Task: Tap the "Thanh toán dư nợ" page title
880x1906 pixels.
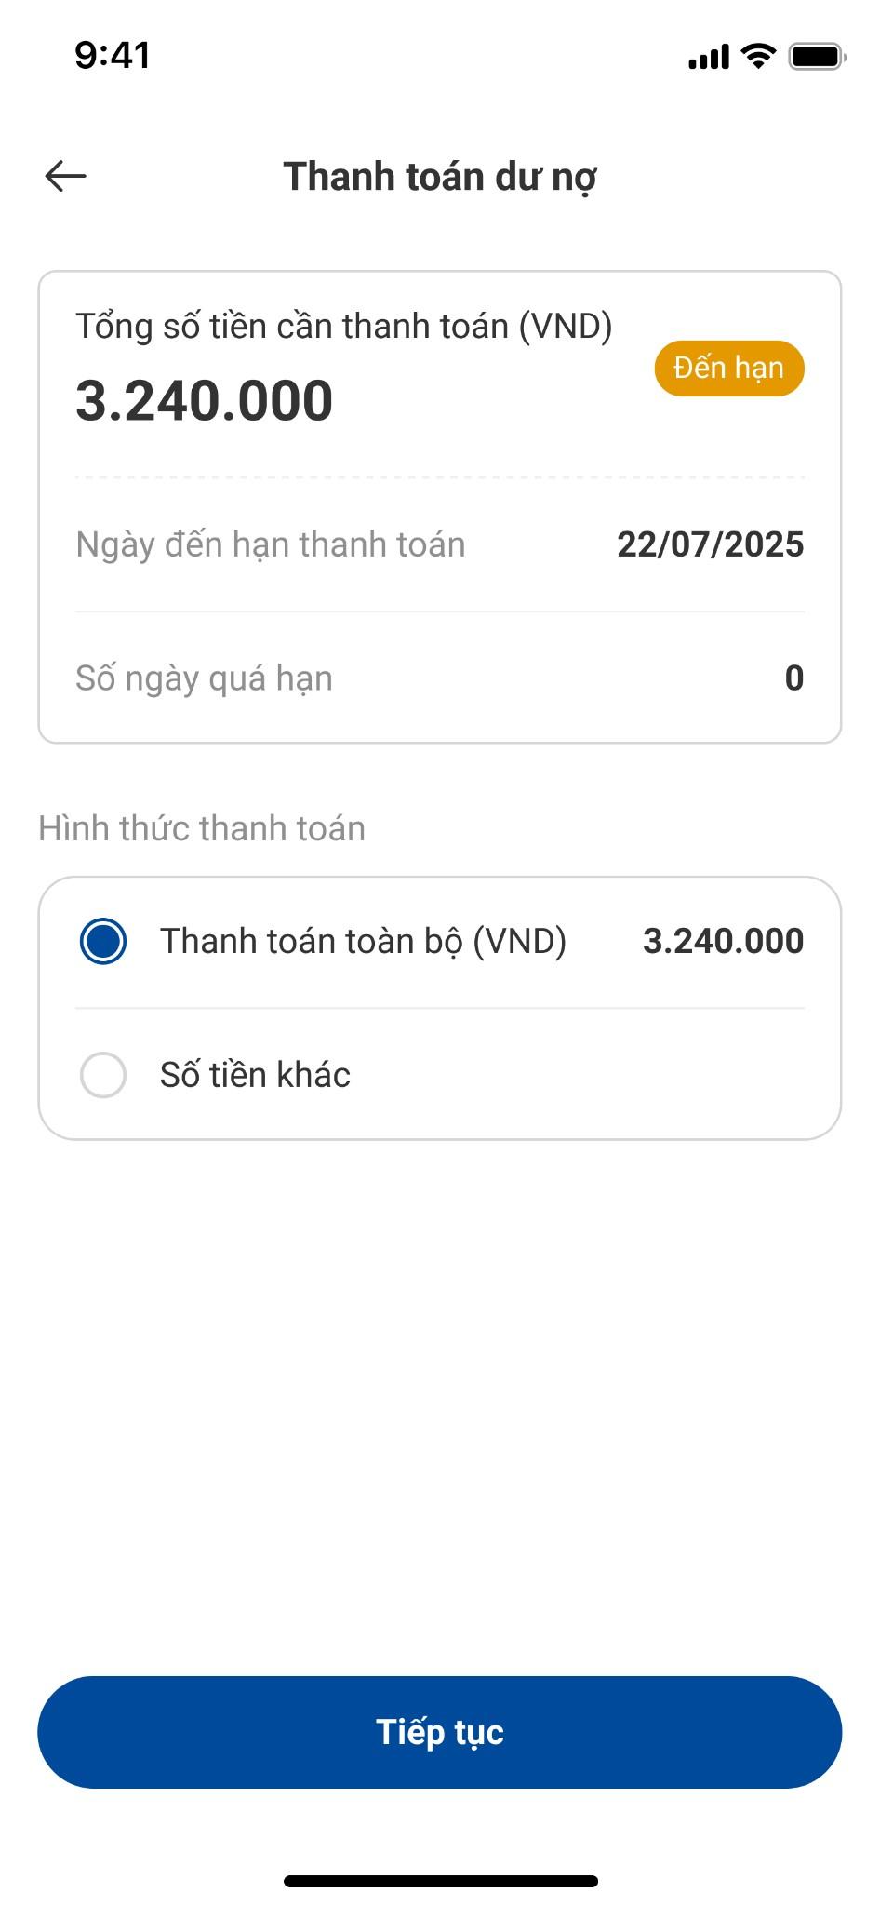Action: pyautogui.click(x=440, y=177)
